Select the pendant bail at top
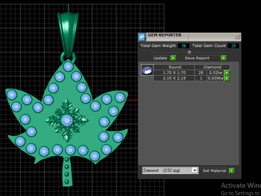261x196 pixels. pyautogui.click(x=68, y=34)
